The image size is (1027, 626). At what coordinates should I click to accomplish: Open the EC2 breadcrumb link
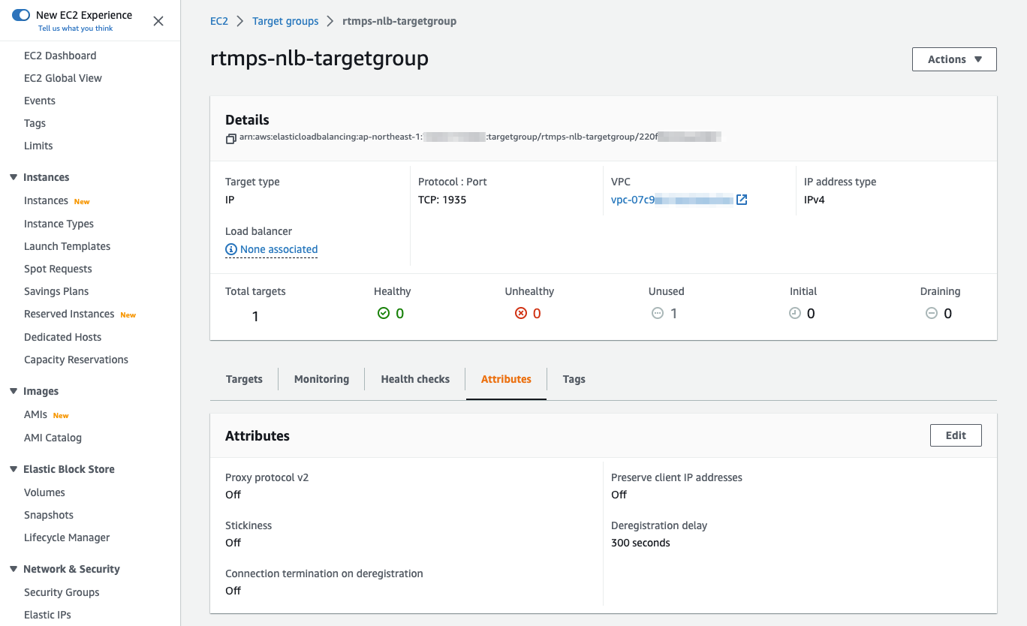219,21
